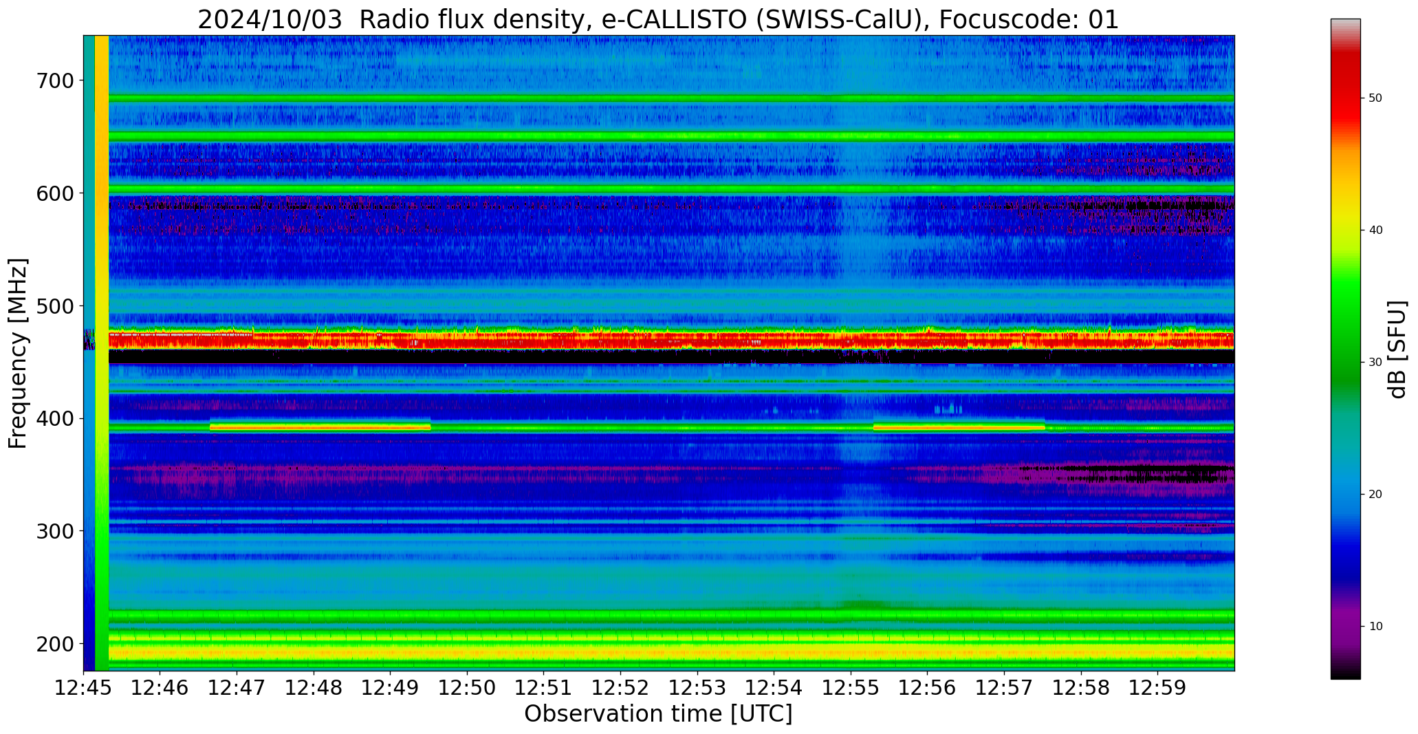Screen dimensions: 1418x734
Task: Click the colorbar tick label 30
Action: point(1375,362)
